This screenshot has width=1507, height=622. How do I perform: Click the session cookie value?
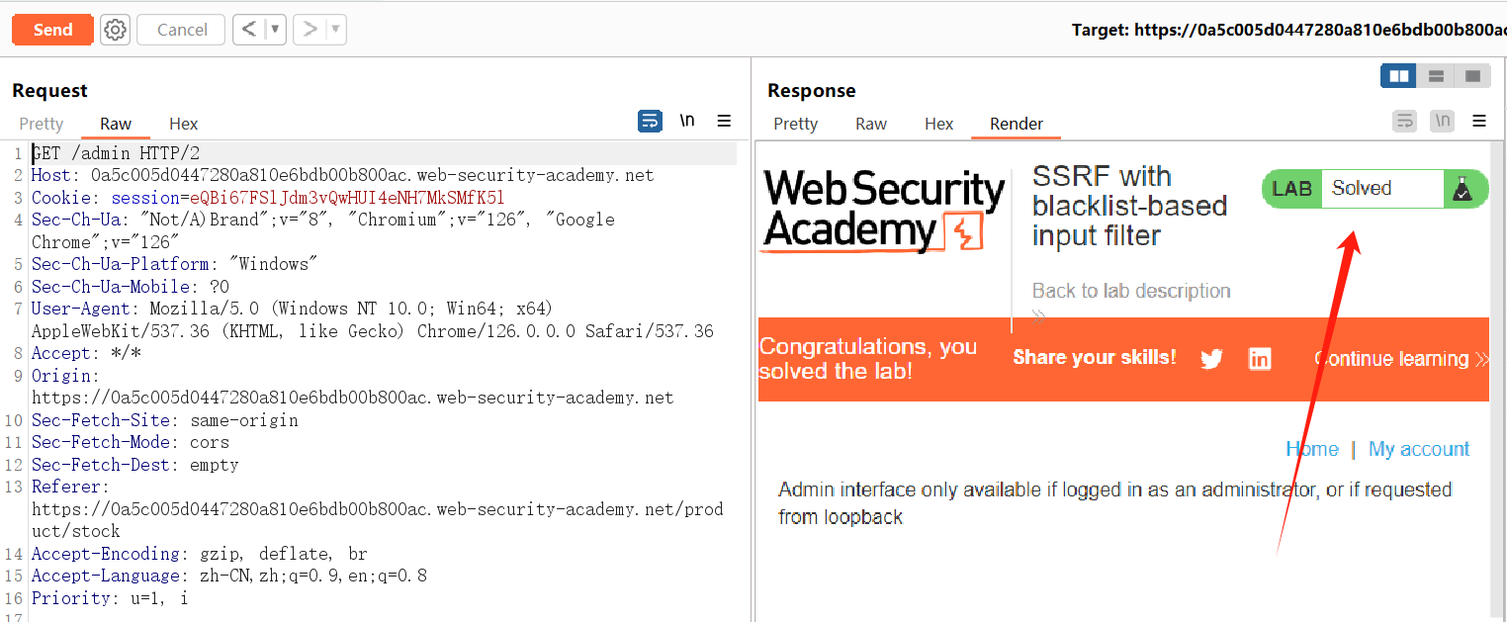pyautogui.click(x=347, y=198)
